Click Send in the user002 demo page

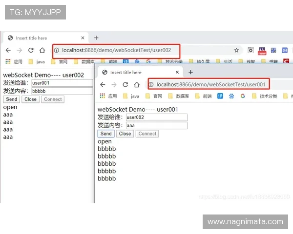[x=12, y=99]
